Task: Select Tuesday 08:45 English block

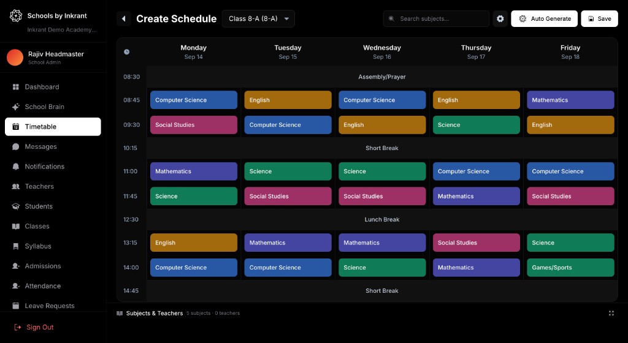Action: pyautogui.click(x=288, y=100)
